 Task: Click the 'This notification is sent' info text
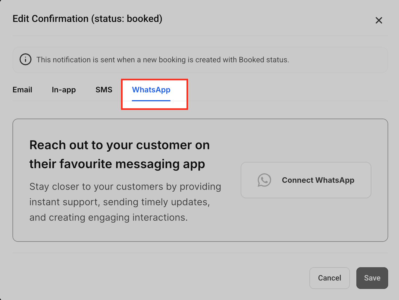163,60
